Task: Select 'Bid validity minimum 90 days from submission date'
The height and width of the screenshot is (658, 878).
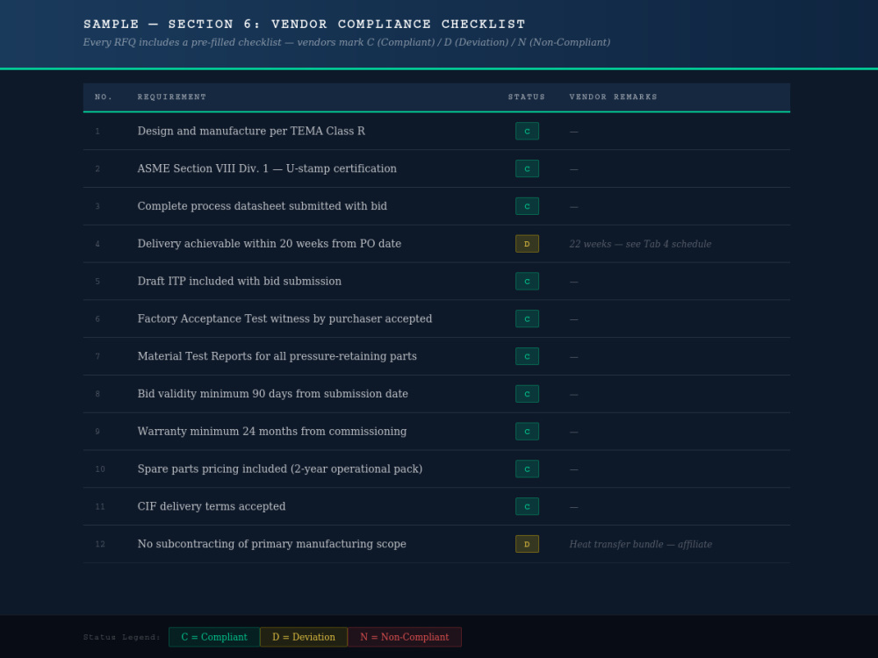Action: click(x=273, y=393)
